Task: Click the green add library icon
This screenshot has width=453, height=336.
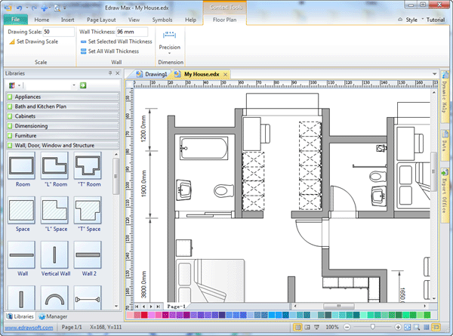Action: (83, 85)
